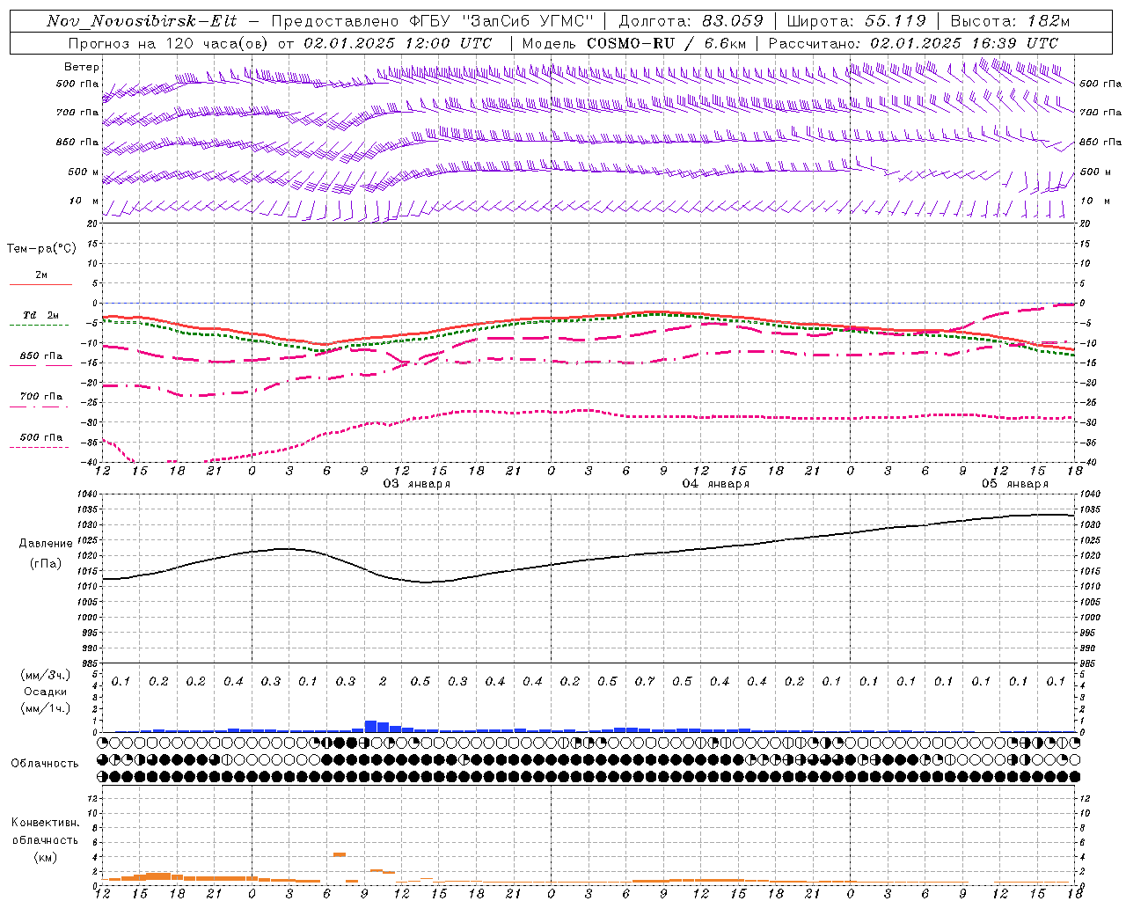Click the tallest blue hourly precipitation bar
1126x901 pixels.
[x=370, y=726]
